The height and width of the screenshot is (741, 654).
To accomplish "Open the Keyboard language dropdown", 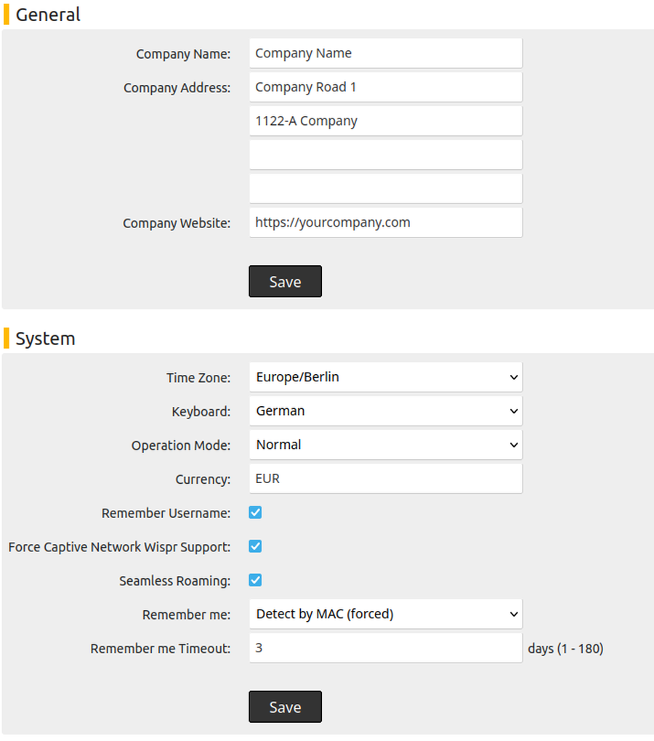I will coord(385,410).
